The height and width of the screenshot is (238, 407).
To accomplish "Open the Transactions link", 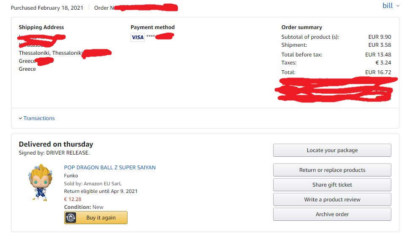I will point(39,118).
